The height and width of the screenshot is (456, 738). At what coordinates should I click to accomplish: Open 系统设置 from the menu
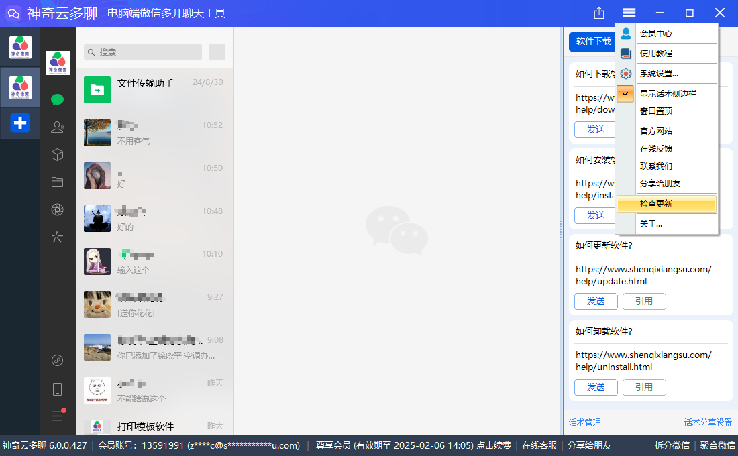pos(665,74)
